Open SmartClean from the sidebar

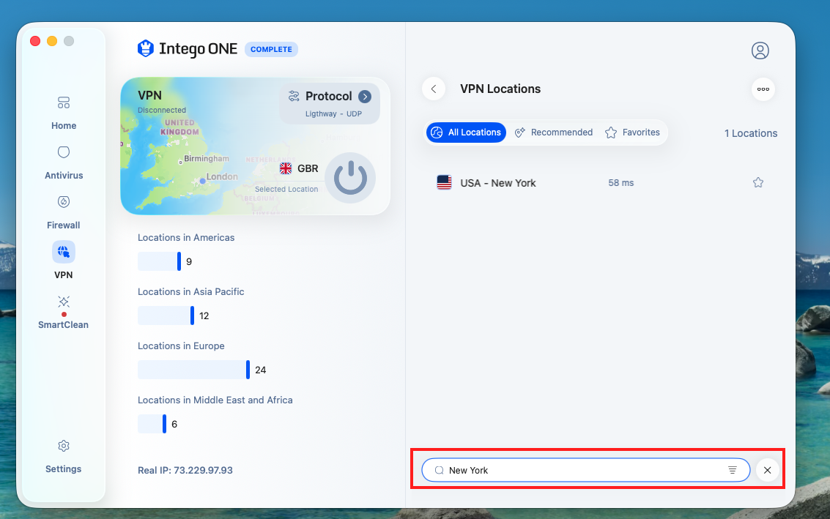point(64,312)
